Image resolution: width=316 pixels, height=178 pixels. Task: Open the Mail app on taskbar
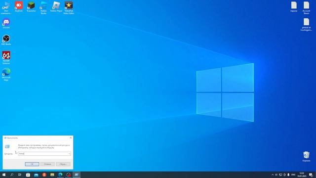coord(36,175)
